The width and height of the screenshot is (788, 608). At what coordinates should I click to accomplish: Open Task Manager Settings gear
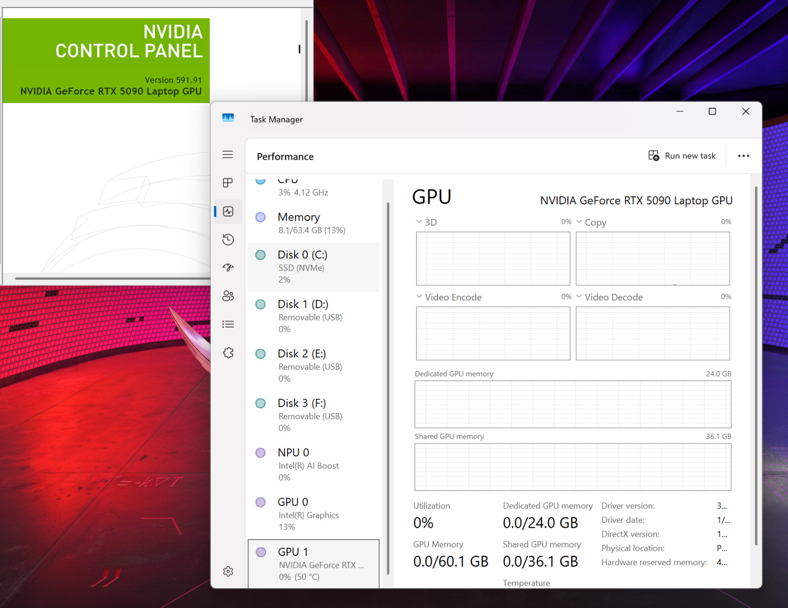(228, 571)
